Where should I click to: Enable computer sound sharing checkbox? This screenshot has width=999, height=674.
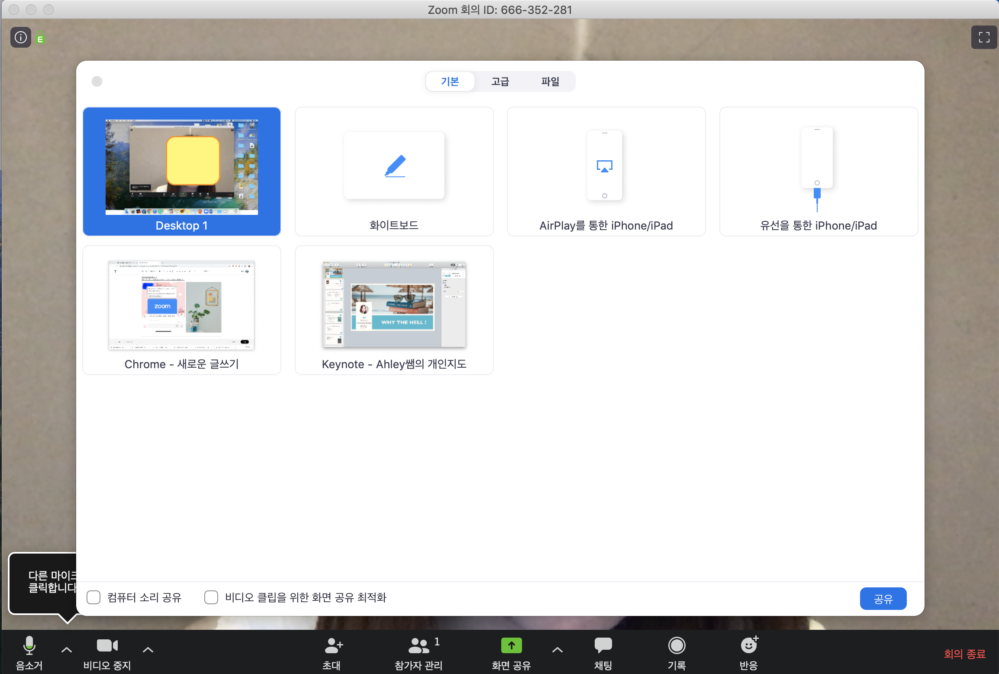click(x=93, y=597)
